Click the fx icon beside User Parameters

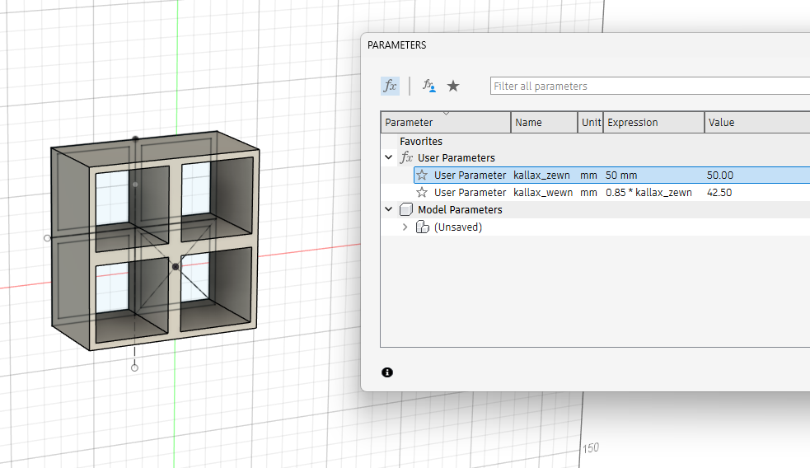click(406, 157)
